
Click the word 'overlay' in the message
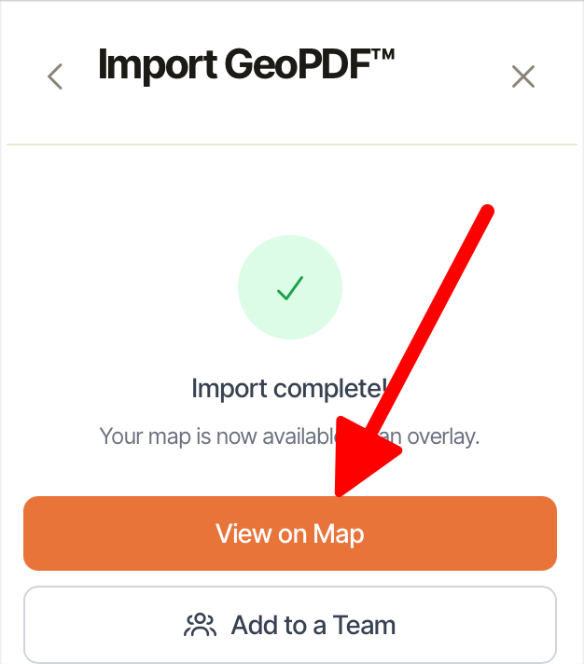pyautogui.click(x=443, y=436)
